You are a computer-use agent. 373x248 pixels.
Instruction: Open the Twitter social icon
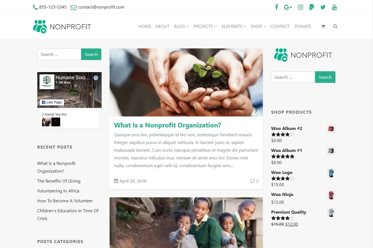[323, 7]
